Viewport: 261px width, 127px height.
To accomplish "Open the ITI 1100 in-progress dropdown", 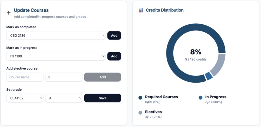I will (x=56, y=56).
